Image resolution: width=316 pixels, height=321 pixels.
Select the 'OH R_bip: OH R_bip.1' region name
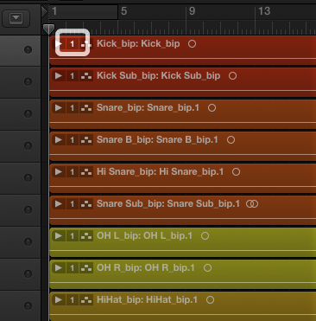click(146, 268)
